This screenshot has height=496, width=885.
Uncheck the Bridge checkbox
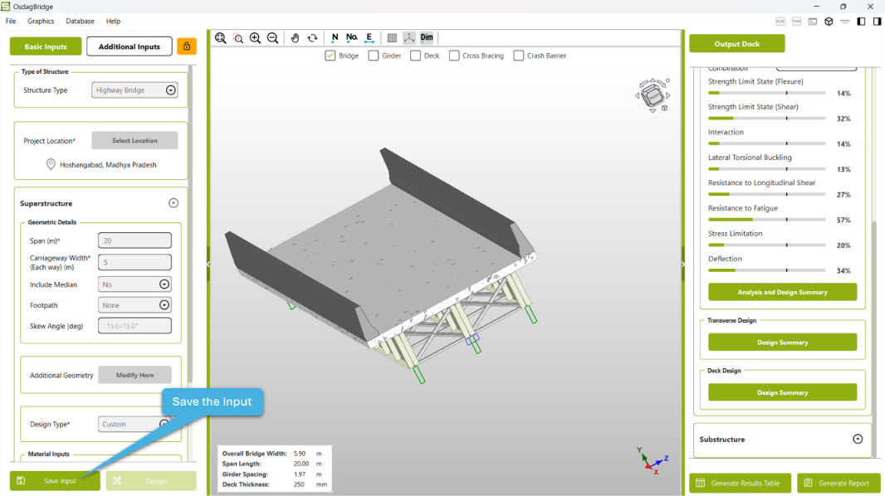pyautogui.click(x=330, y=56)
